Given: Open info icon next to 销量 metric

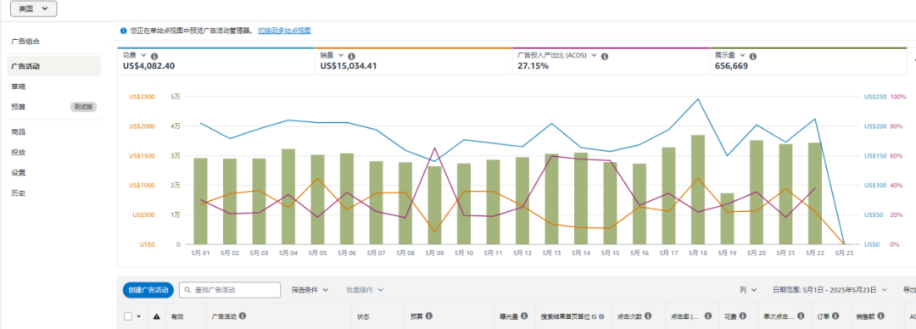Looking at the screenshot, I should 352,56.
